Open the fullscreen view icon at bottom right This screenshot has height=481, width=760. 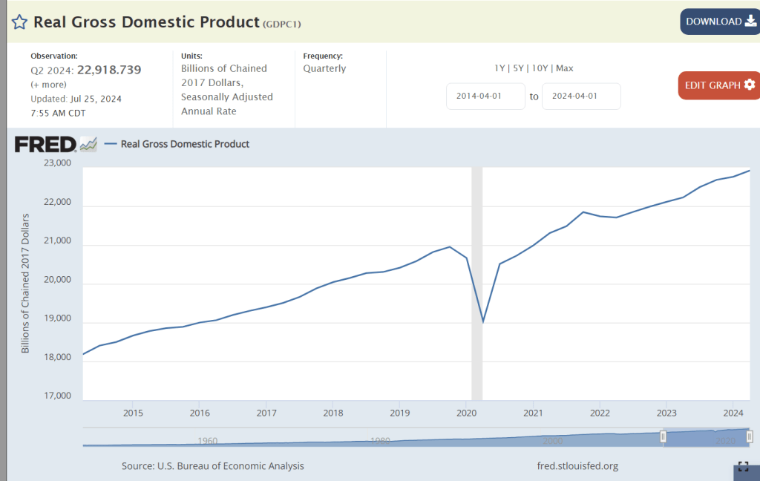(x=743, y=467)
